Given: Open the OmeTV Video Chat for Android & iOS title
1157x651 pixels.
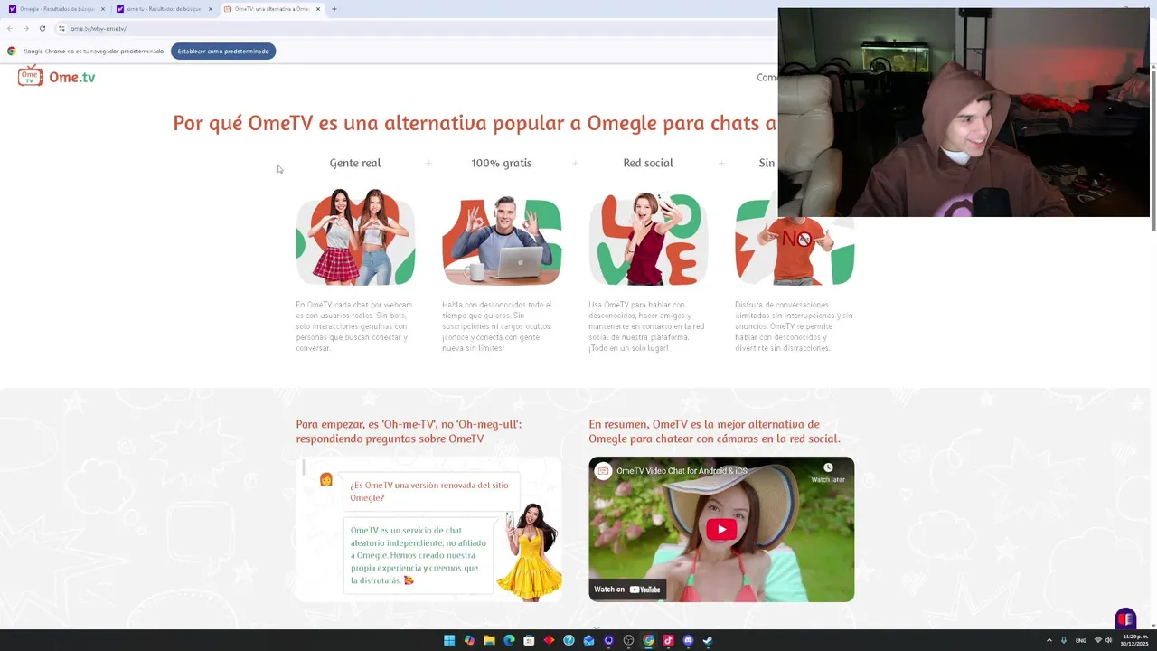Looking at the screenshot, I should pos(682,471).
